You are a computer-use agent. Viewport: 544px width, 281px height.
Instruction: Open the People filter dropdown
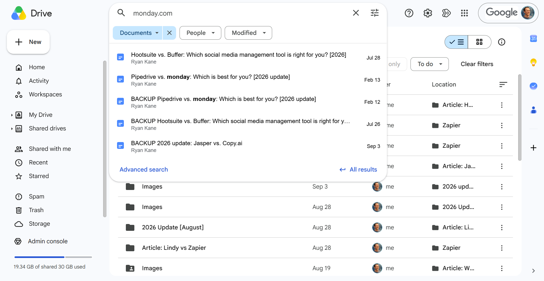[200, 33]
